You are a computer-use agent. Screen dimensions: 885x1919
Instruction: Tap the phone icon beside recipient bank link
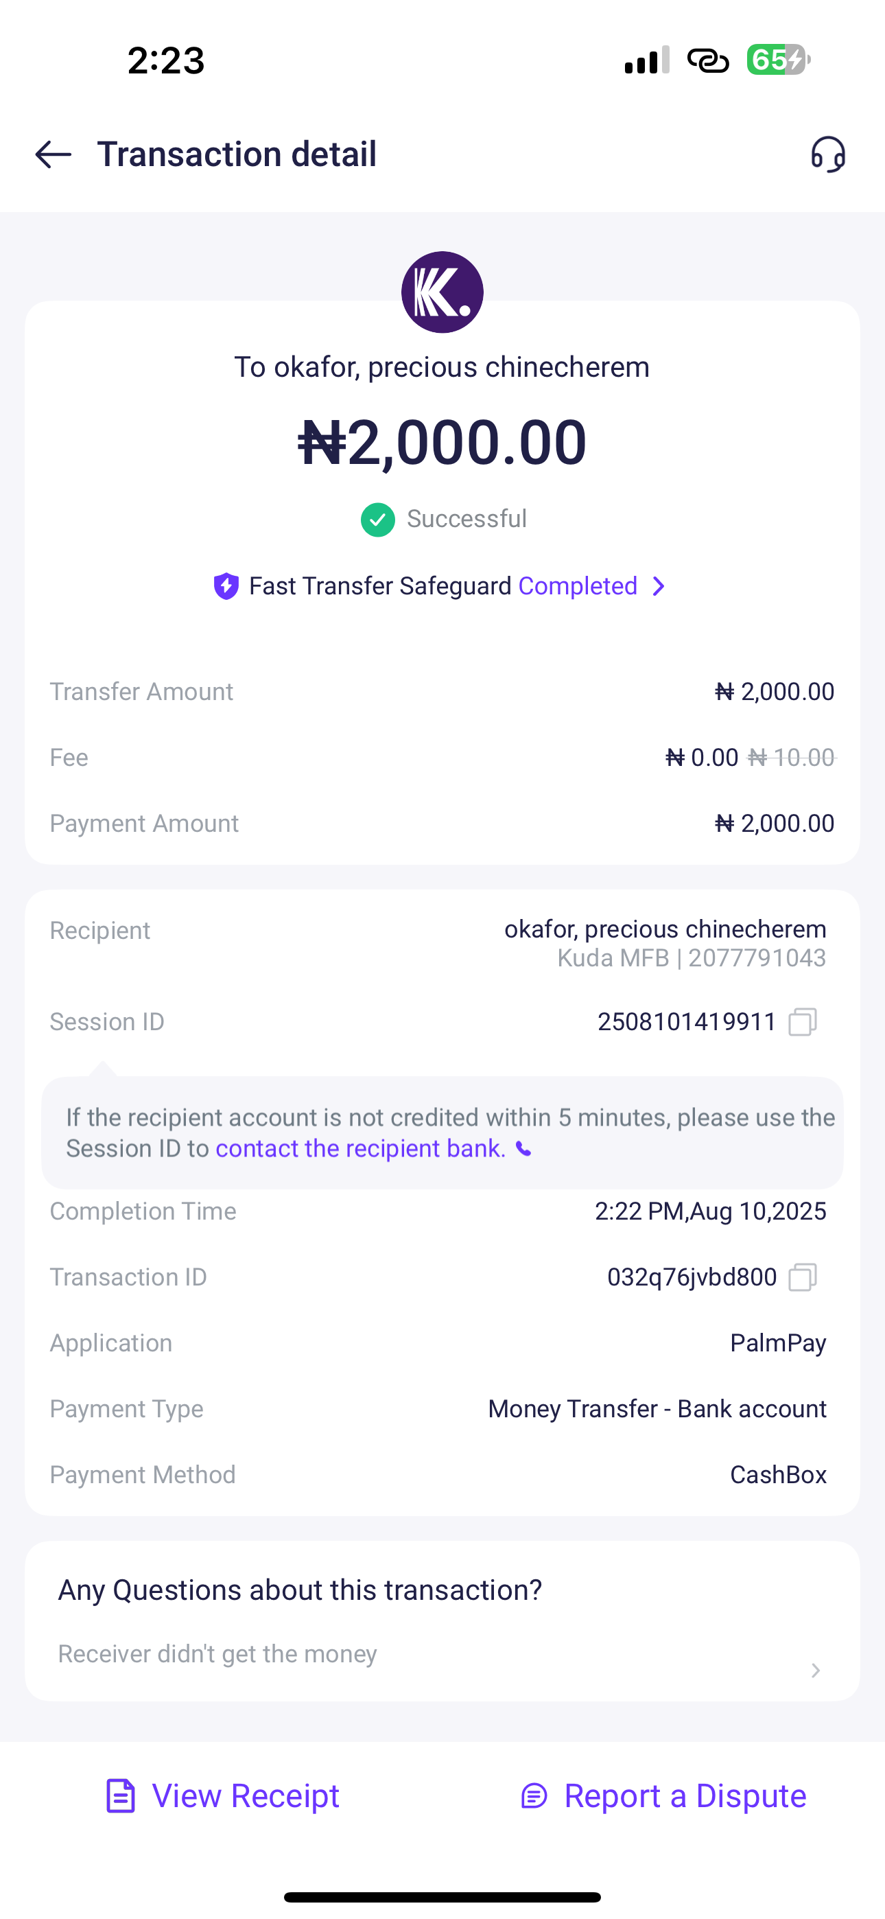pyautogui.click(x=524, y=1150)
